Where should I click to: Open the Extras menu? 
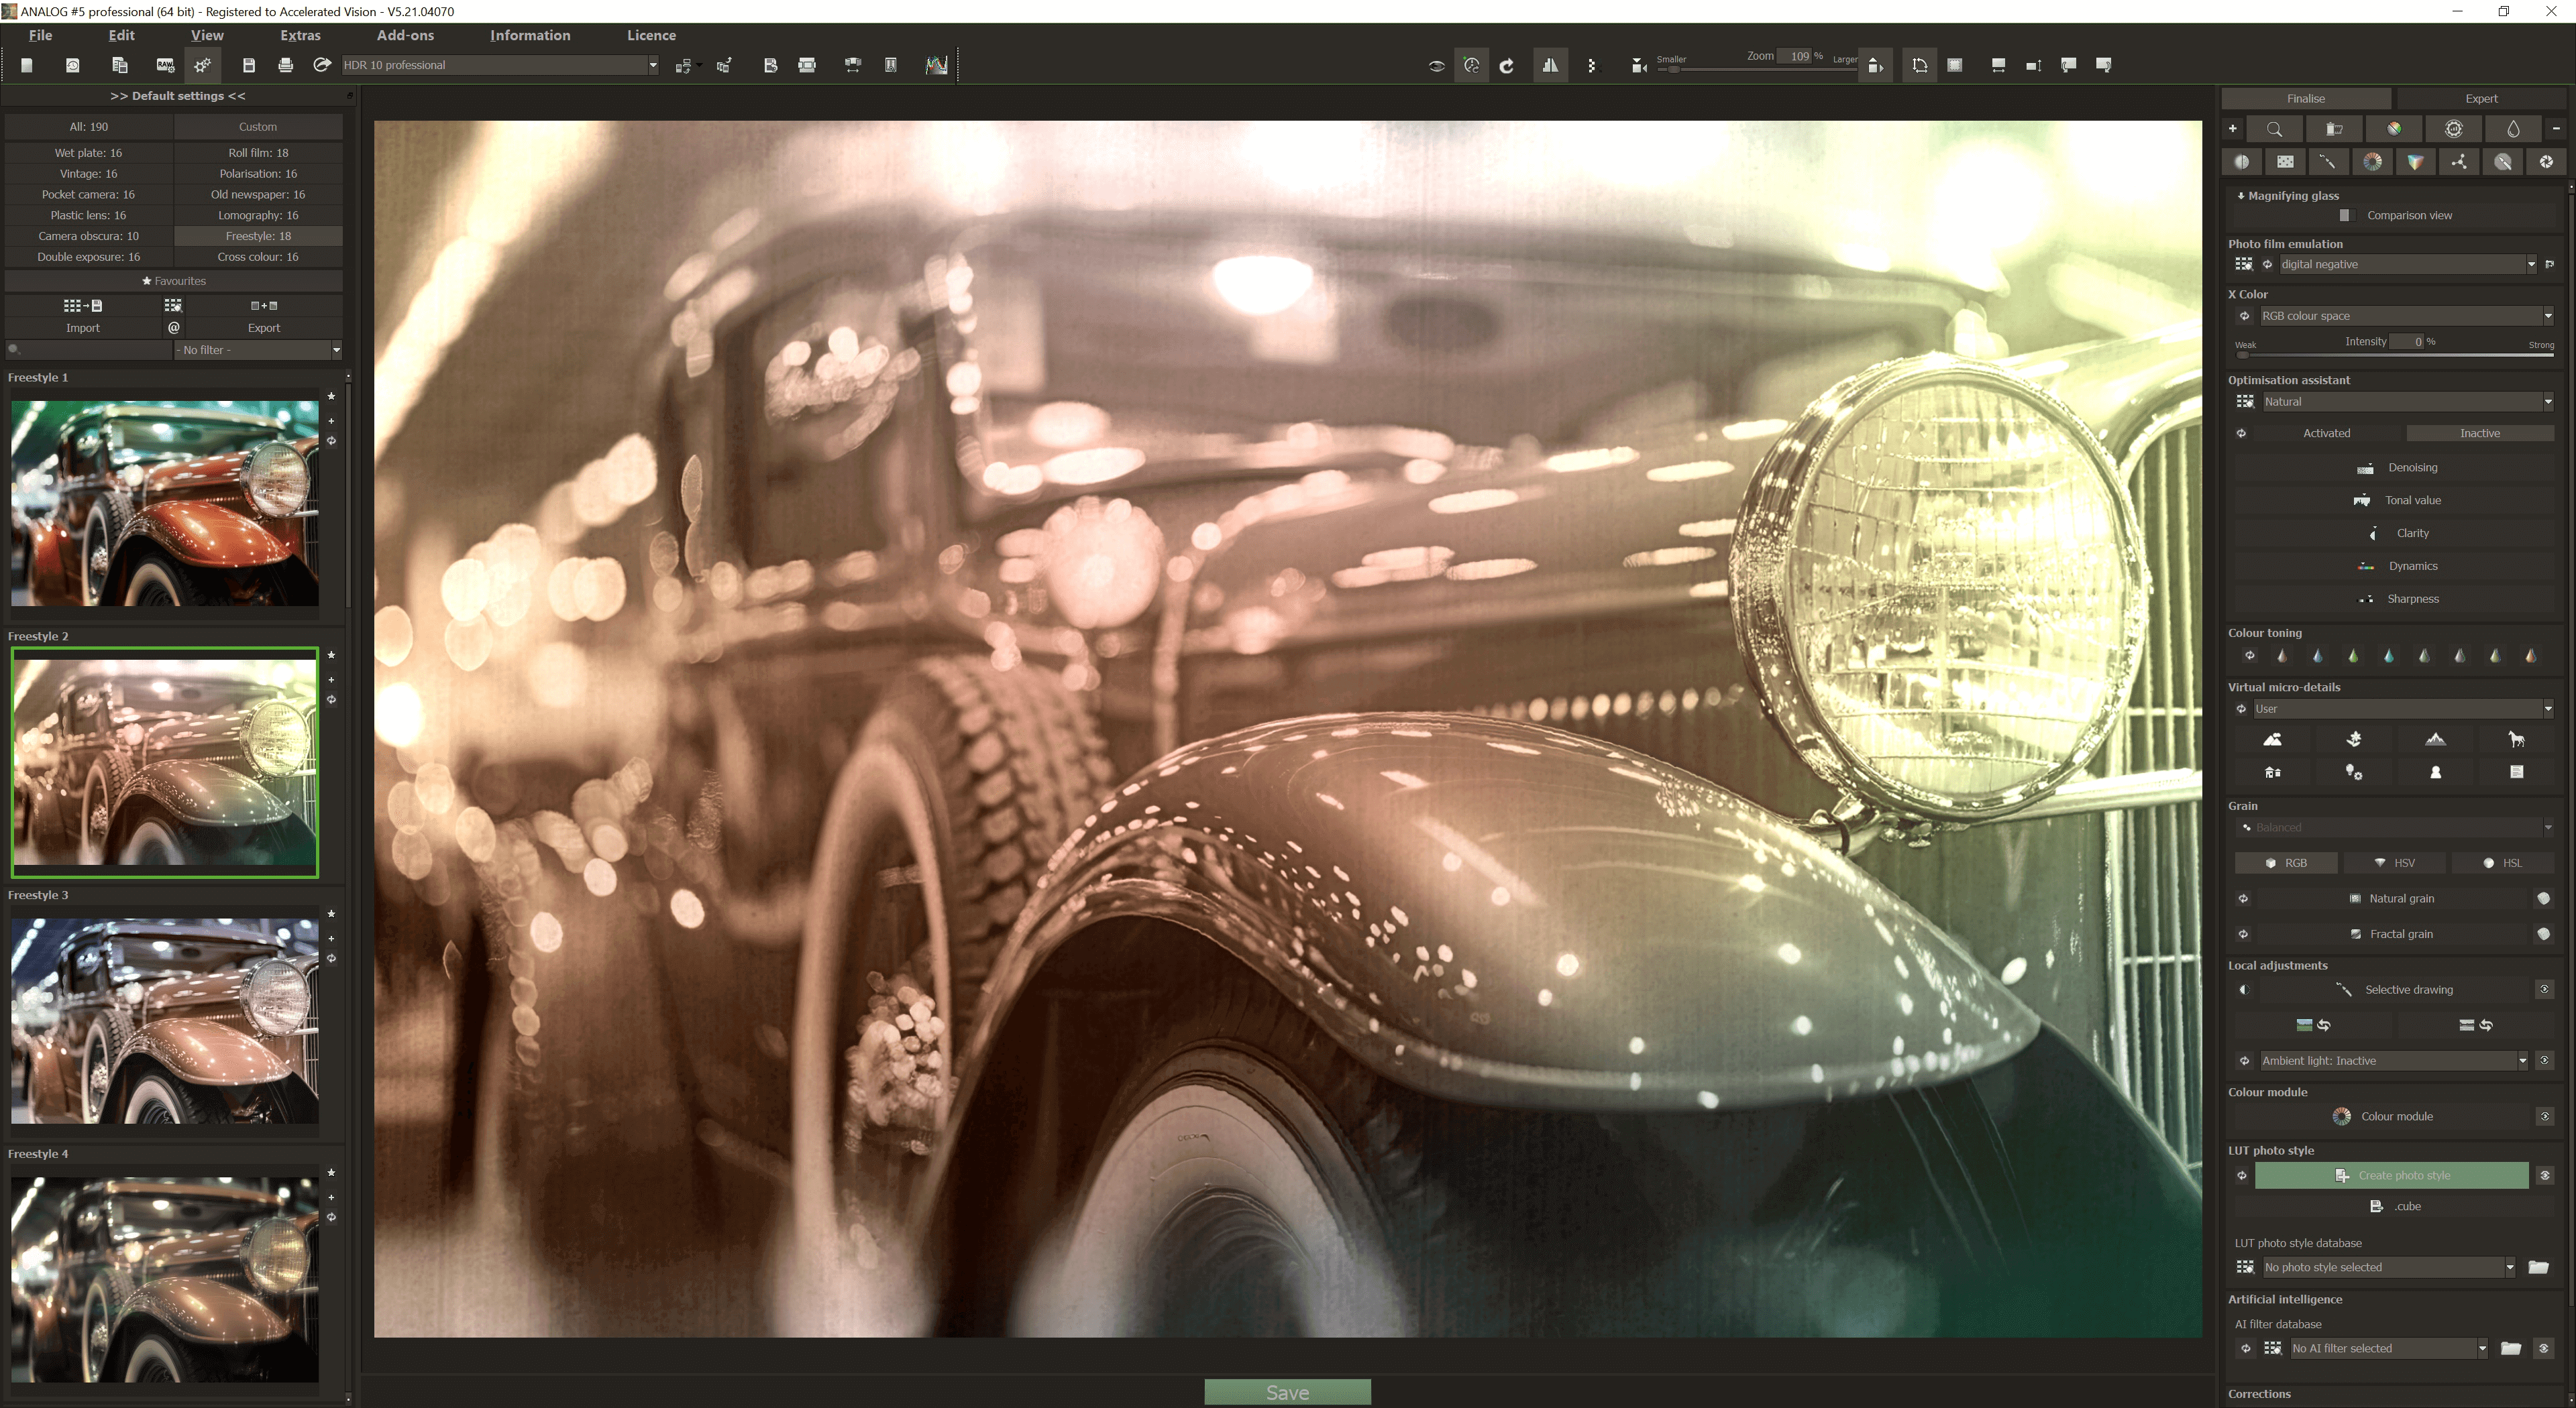pos(300,35)
